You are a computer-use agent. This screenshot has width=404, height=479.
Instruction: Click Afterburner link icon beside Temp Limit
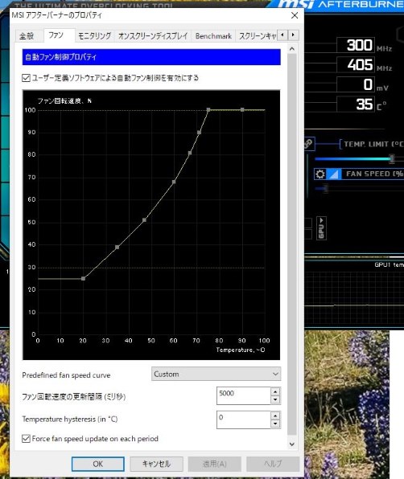click(308, 144)
